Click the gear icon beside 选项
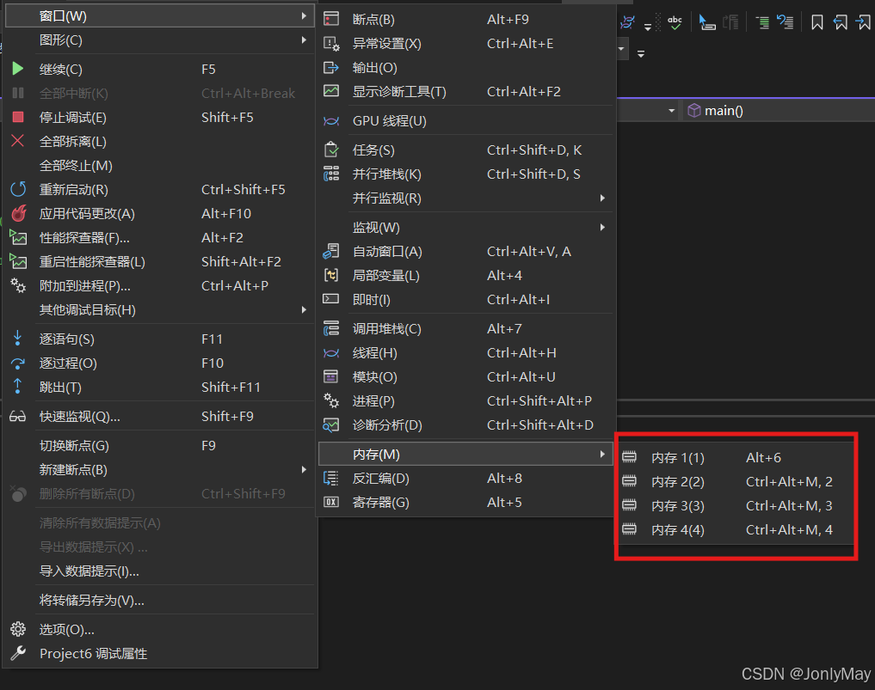 coord(18,629)
